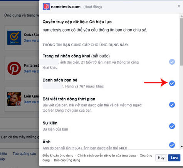183x168 pixels.
Task: Click Xem và chỉnh sửa link under Pinterest
Action: click(x=32, y=71)
